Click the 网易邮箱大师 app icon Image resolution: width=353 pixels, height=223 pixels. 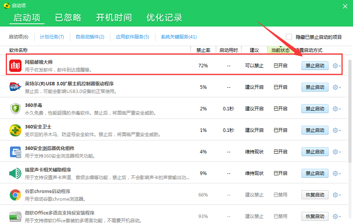15,65
